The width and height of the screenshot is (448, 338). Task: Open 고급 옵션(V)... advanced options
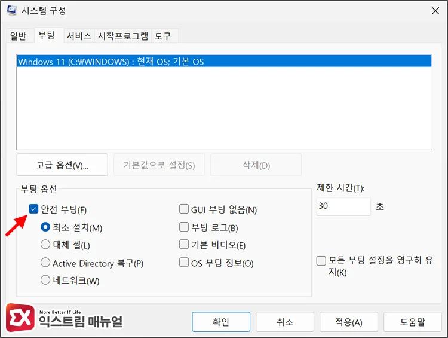click(62, 165)
